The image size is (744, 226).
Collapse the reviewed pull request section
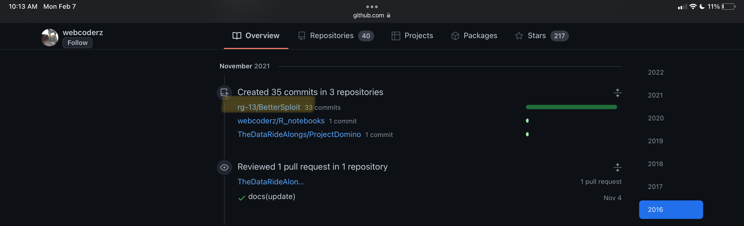pyautogui.click(x=617, y=167)
